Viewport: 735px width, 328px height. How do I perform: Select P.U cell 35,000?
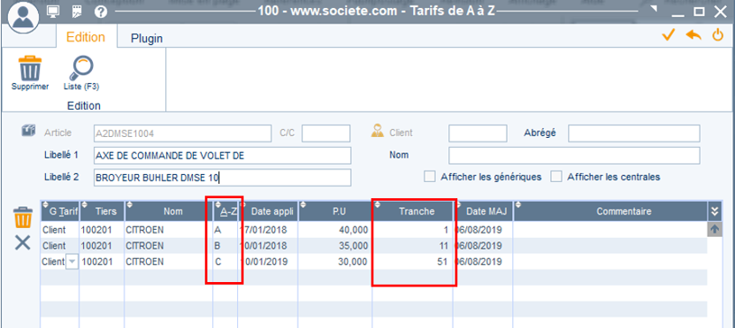pos(335,246)
